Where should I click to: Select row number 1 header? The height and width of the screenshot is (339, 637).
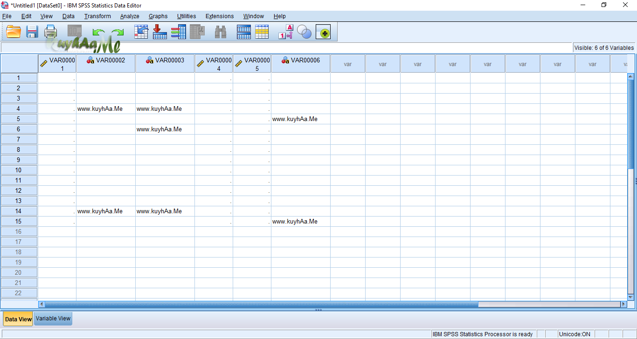tap(19, 78)
